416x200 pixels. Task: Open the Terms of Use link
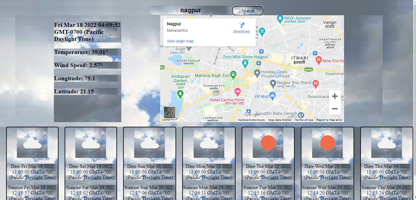304,120
